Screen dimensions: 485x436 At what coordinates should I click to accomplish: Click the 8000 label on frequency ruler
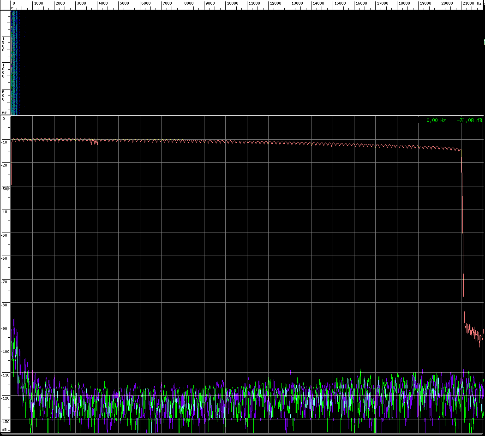coord(189,3)
